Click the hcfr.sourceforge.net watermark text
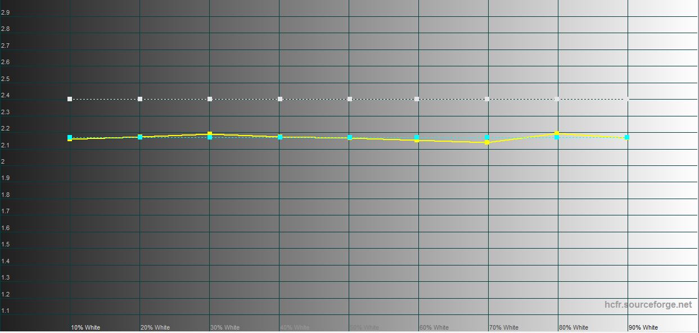The width and height of the screenshot is (699, 333). (x=648, y=304)
